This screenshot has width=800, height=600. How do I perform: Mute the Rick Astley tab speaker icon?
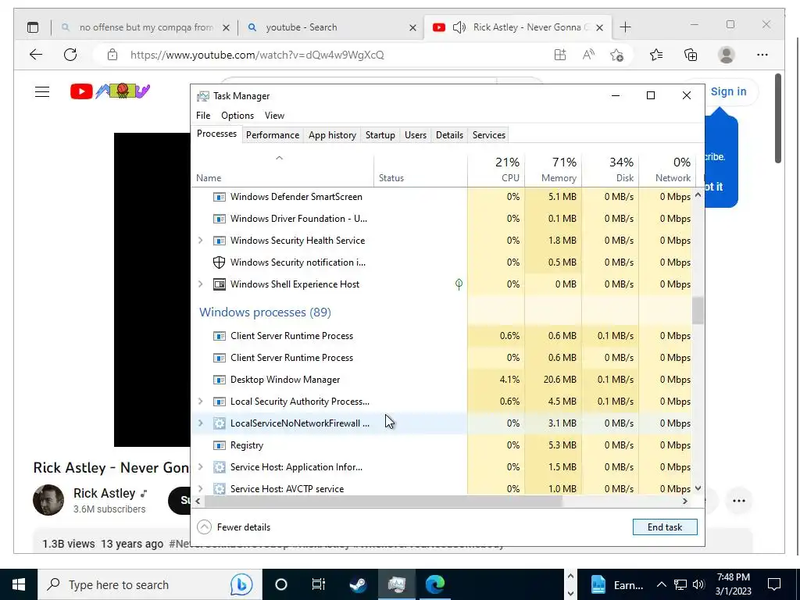(459, 27)
